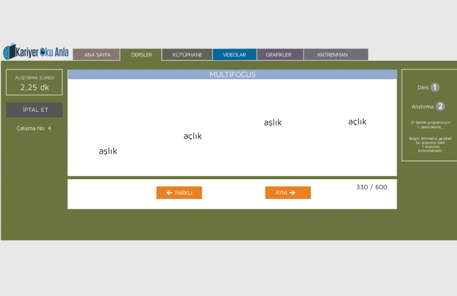Click the MULTİFOCUS title bar
457x296 pixels.
click(232, 74)
